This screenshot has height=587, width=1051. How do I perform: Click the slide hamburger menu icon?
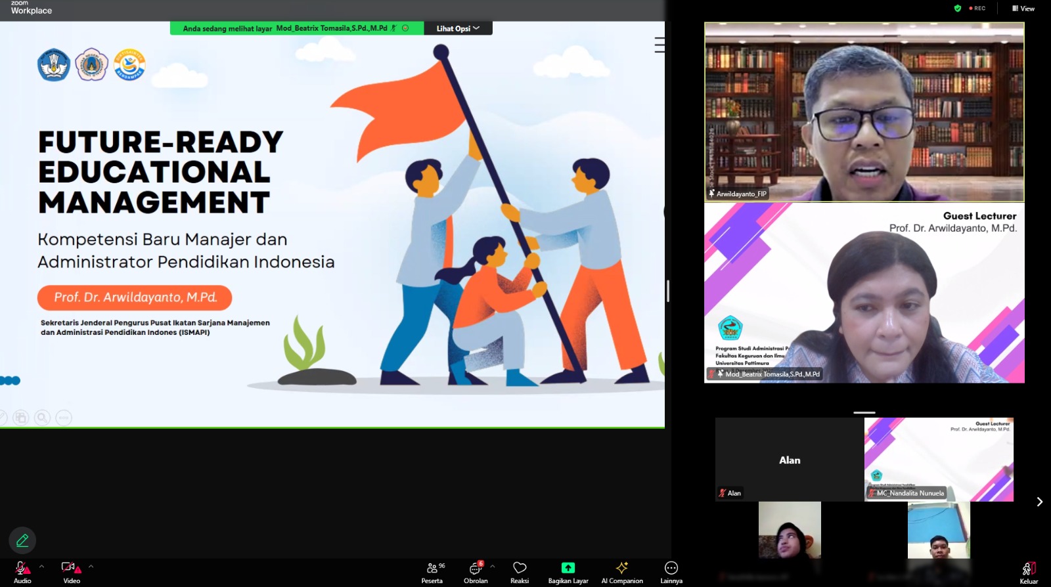click(x=660, y=45)
